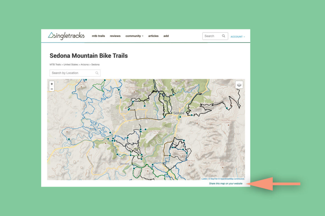This screenshot has height=216, width=325.
Task: Click the Search by Location magnifier icon
Action: click(97, 73)
